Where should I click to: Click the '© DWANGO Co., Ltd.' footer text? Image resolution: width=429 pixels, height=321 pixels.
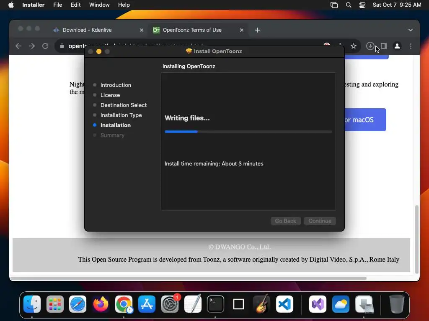[239, 247]
